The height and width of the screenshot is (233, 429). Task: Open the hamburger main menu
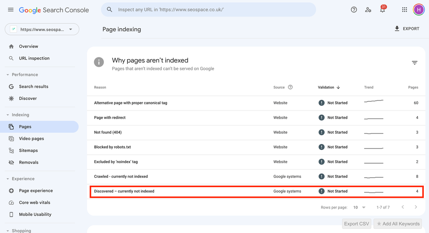[11, 10]
